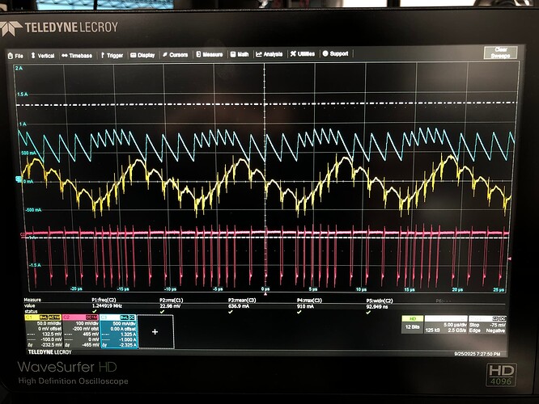Click the Math menu icon
Screen dimensions: 539x404
[231, 55]
